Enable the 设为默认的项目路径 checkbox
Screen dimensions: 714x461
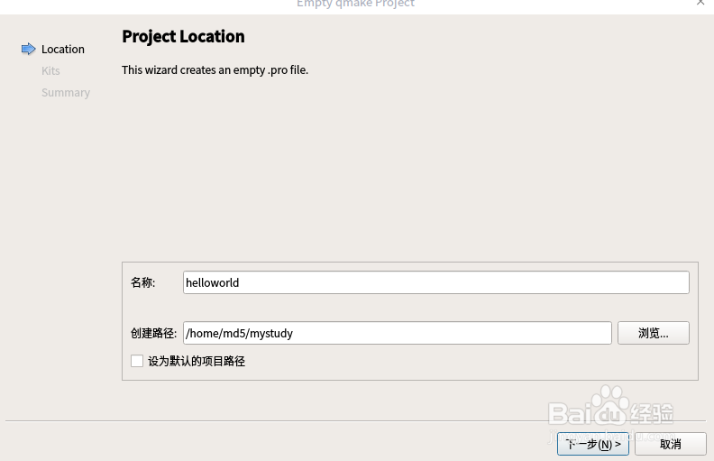click(137, 361)
